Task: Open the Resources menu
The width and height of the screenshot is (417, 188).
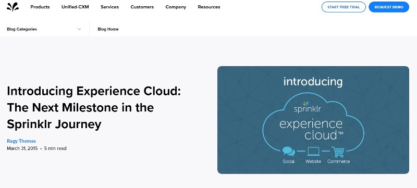Action: tap(209, 7)
